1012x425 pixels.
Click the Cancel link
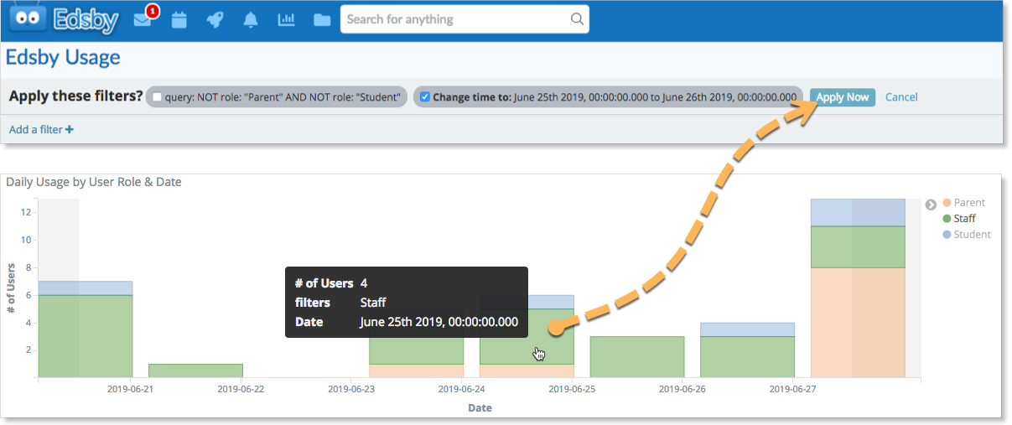pyautogui.click(x=901, y=97)
